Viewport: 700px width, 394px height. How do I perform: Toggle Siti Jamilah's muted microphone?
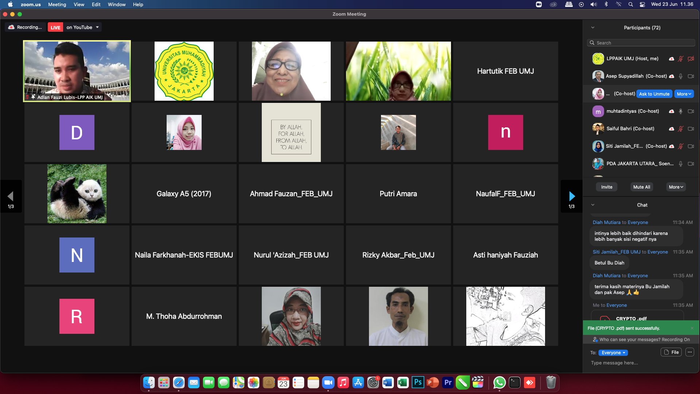pyautogui.click(x=681, y=146)
